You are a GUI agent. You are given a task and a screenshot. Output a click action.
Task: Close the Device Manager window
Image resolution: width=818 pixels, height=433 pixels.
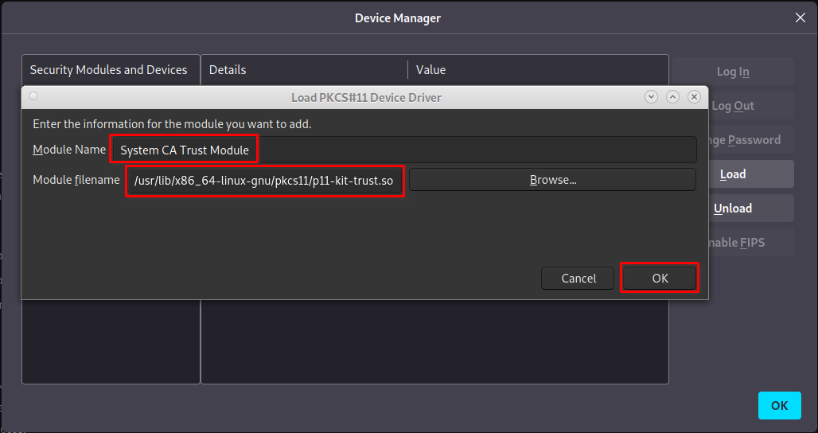point(800,18)
